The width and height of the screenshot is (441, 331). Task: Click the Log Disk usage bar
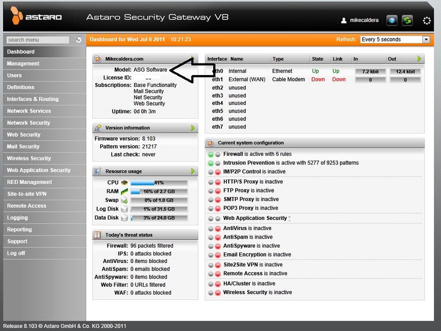pyautogui.click(x=159, y=209)
